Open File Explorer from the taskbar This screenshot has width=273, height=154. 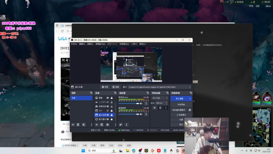(x=127, y=151)
